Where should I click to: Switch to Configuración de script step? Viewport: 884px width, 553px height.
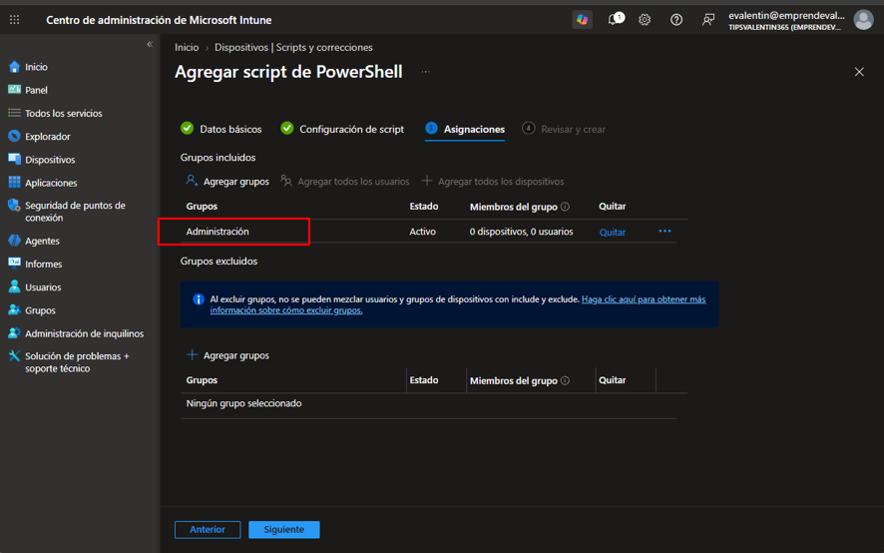coord(342,129)
